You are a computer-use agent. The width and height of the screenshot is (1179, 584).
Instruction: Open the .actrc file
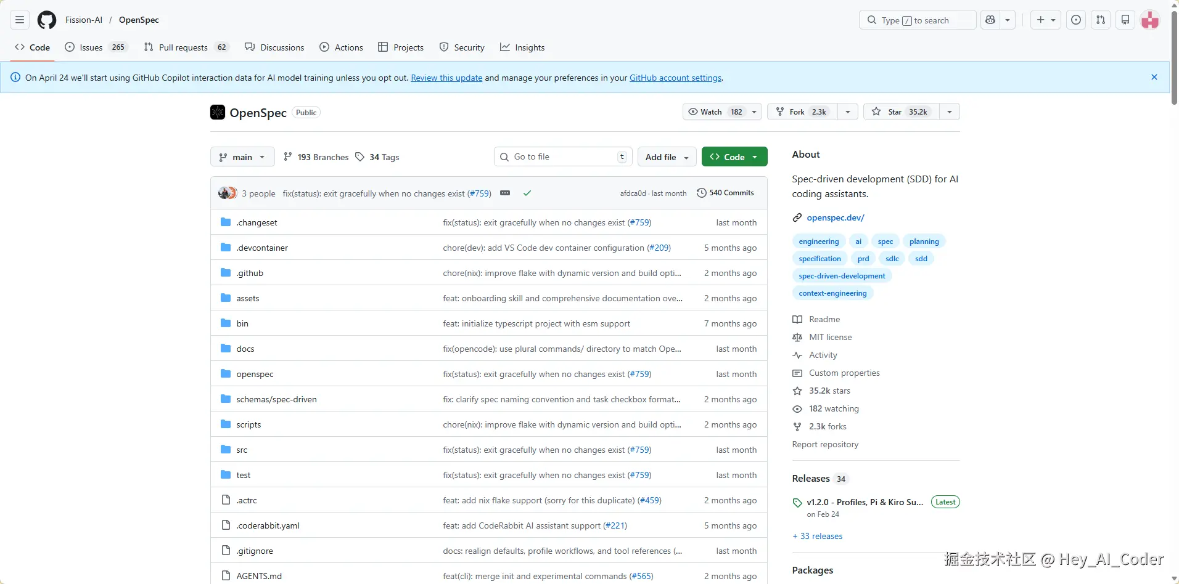(247, 500)
